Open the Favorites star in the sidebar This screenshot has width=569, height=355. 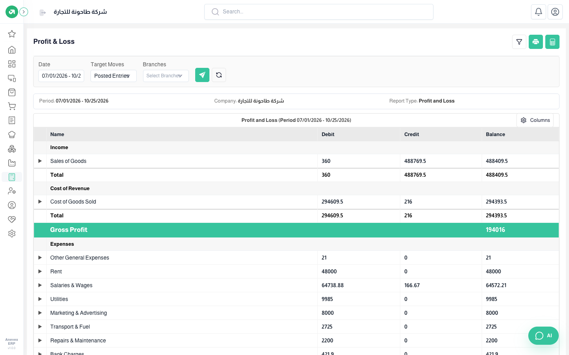click(12, 34)
